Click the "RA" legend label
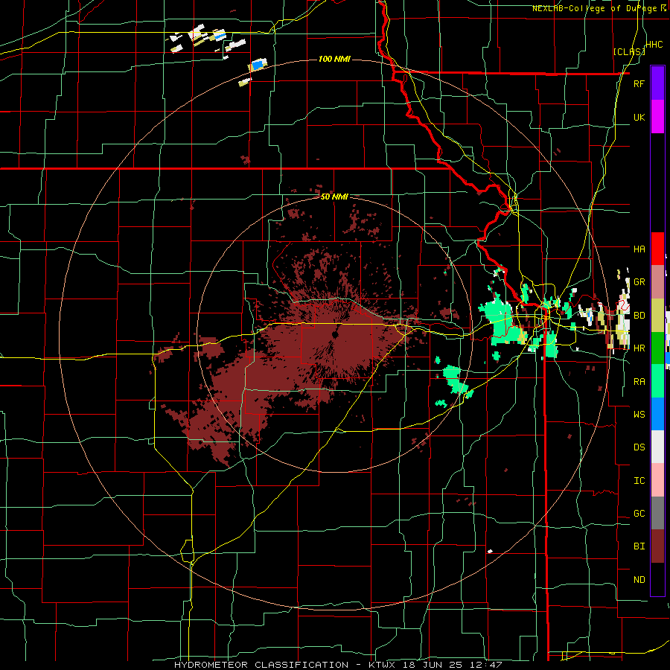This screenshot has height=670, width=670. coord(639,381)
